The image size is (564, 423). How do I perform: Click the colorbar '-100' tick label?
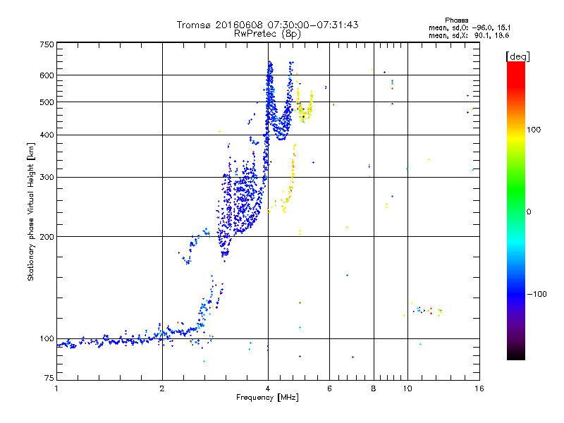click(x=537, y=294)
